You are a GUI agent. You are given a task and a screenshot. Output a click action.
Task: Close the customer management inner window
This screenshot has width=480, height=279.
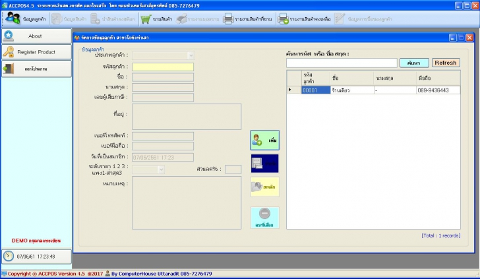pyautogui.click(x=469, y=38)
